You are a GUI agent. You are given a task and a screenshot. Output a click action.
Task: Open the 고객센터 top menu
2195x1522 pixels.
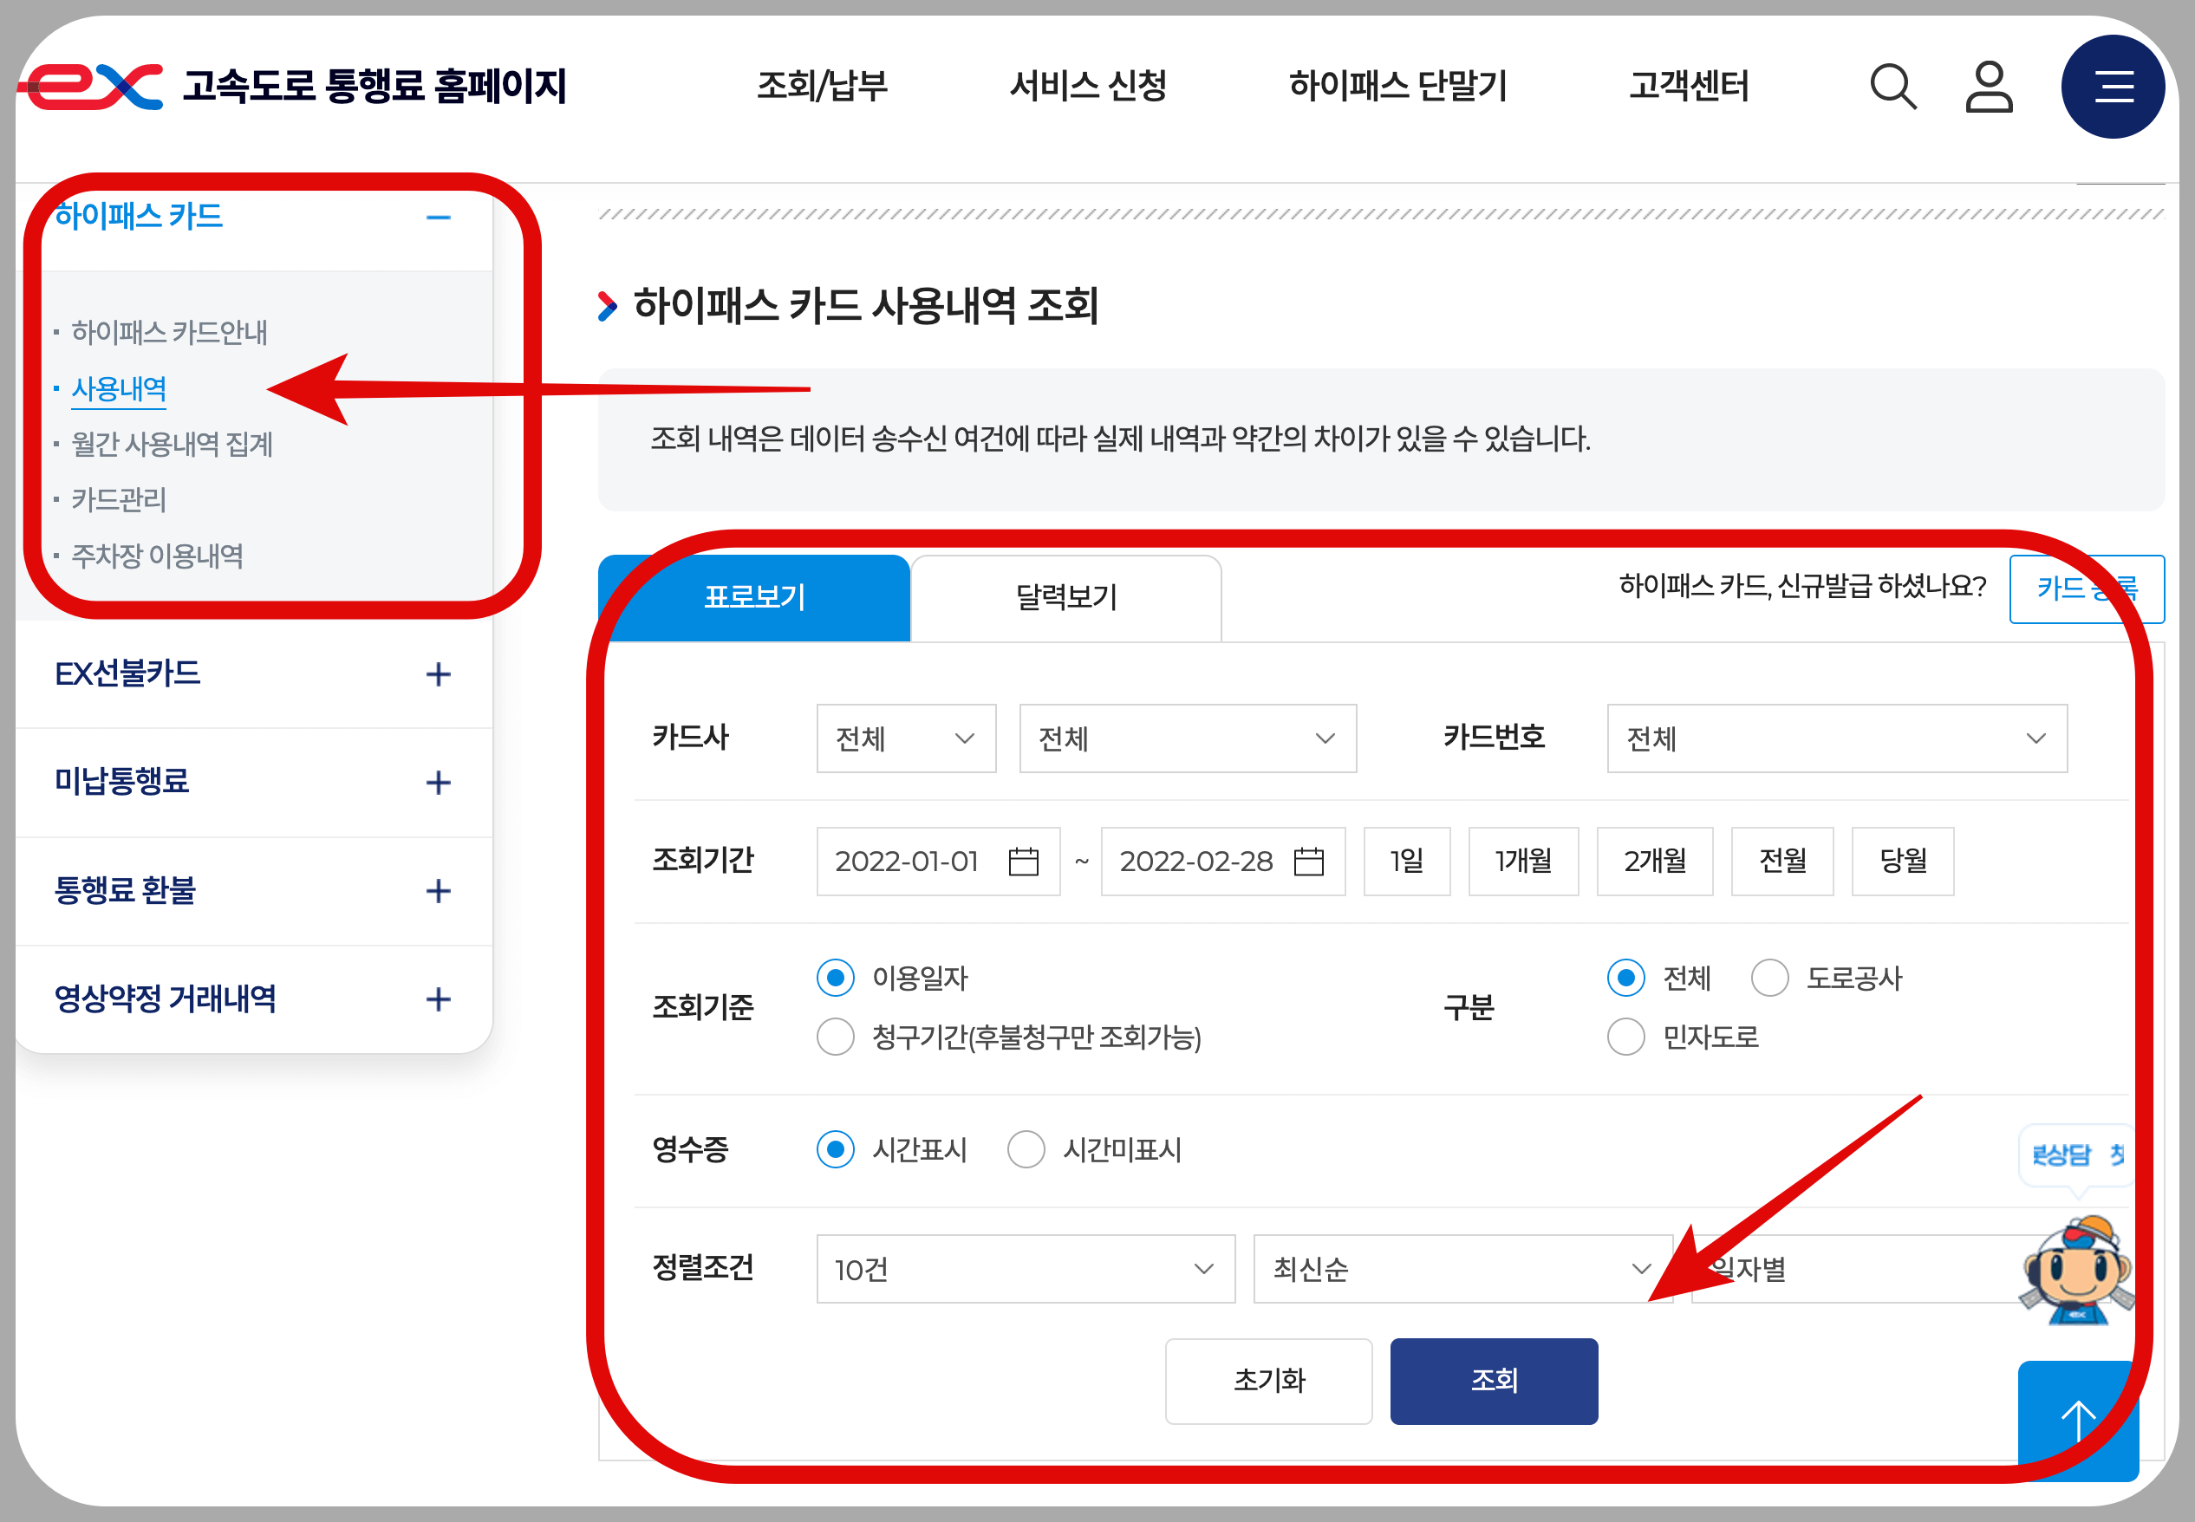point(1689,86)
